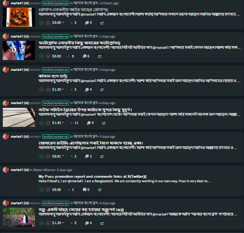Upvote the Puss promotion report post
This screenshot has width=244, height=233.
click(42, 190)
